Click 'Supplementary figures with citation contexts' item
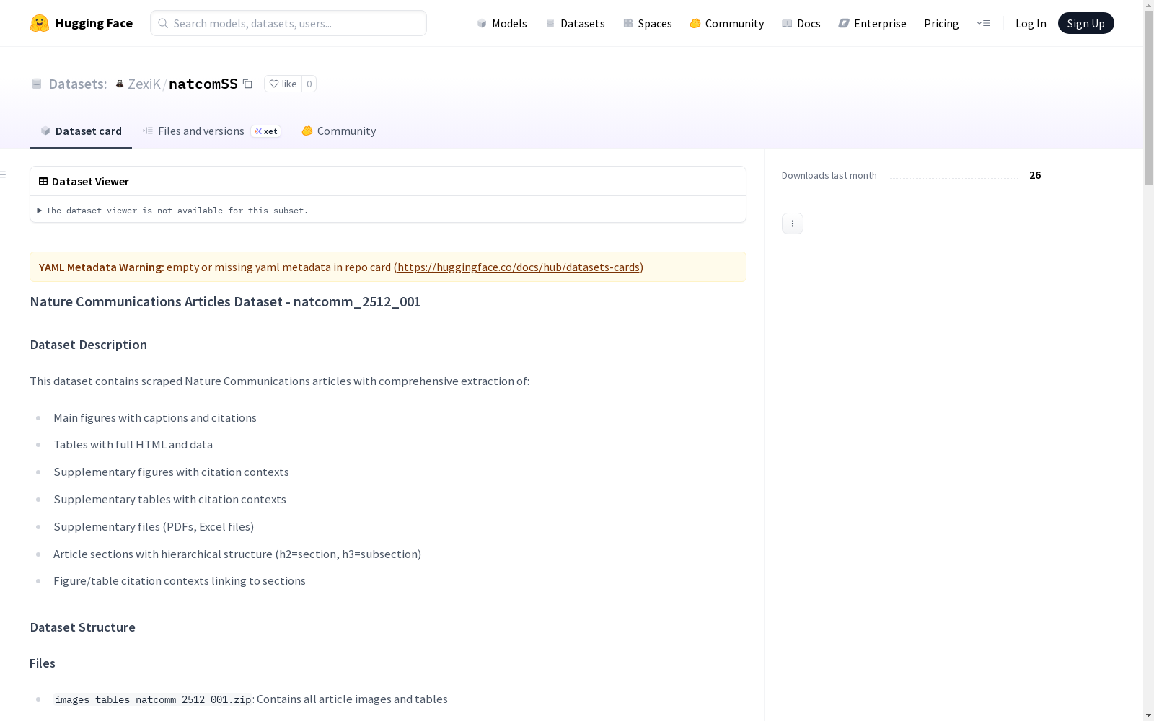Image resolution: width=1154 pixels, height=721 pixels. pos(171,472)
